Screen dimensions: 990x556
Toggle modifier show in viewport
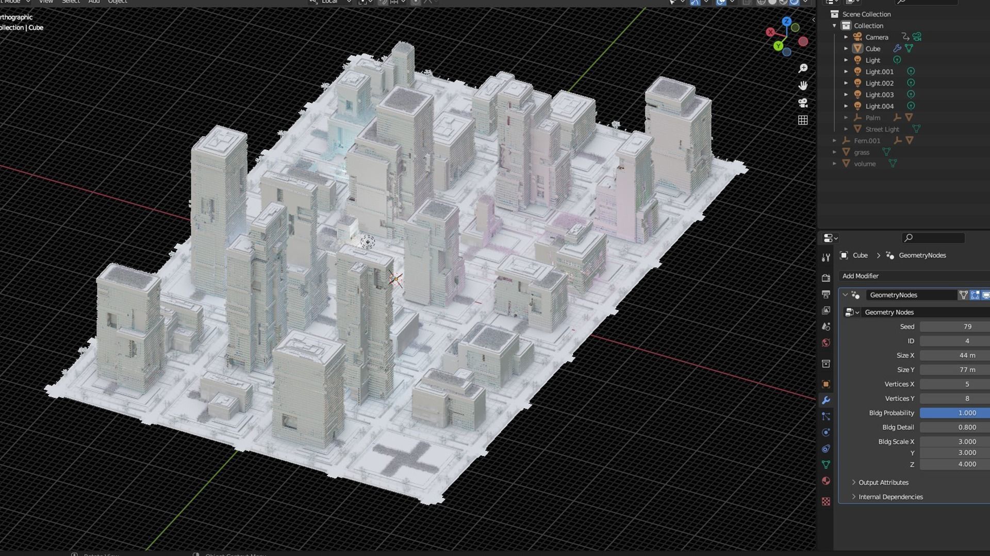click(986, 295)
